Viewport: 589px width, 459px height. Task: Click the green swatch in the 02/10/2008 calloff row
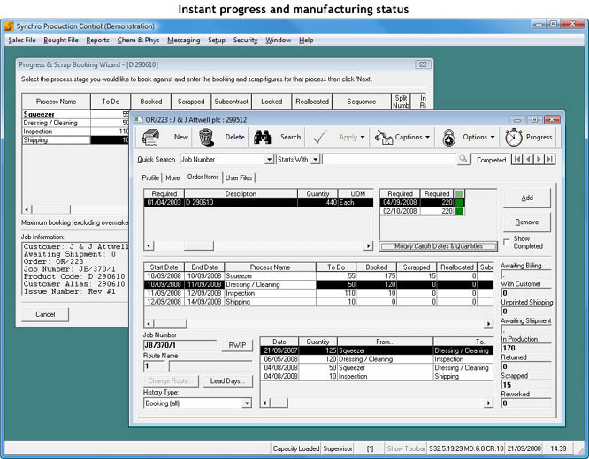click(x=459, y=211)
